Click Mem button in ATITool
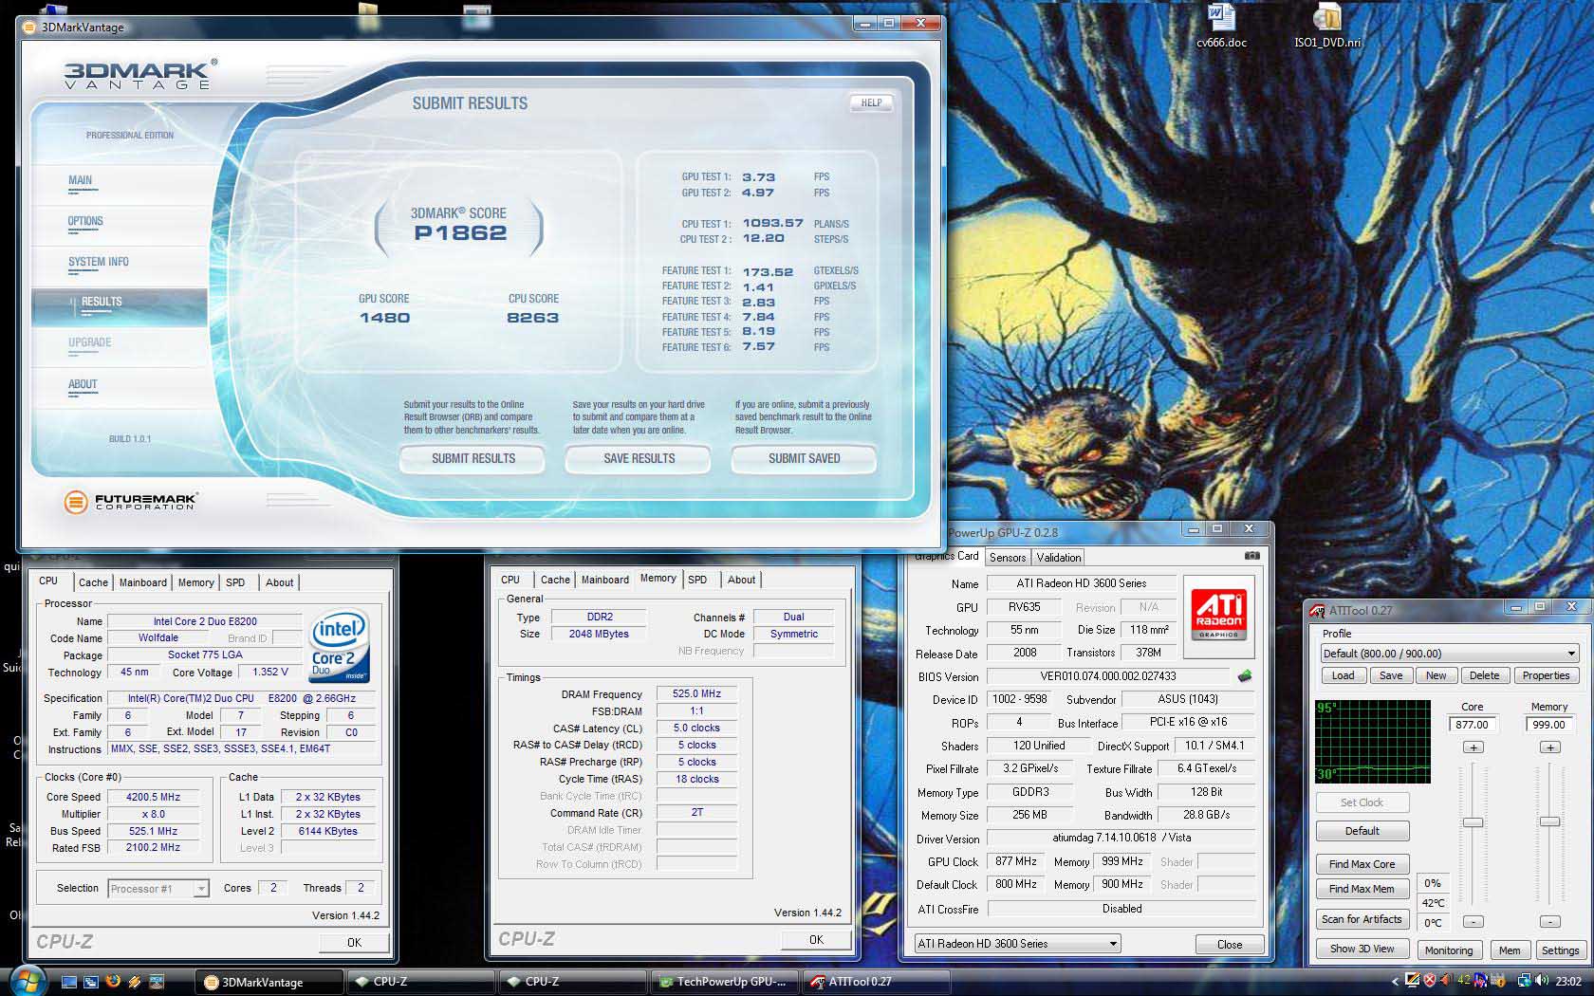Screen dimensions: 1594x996 [1509, 950]
